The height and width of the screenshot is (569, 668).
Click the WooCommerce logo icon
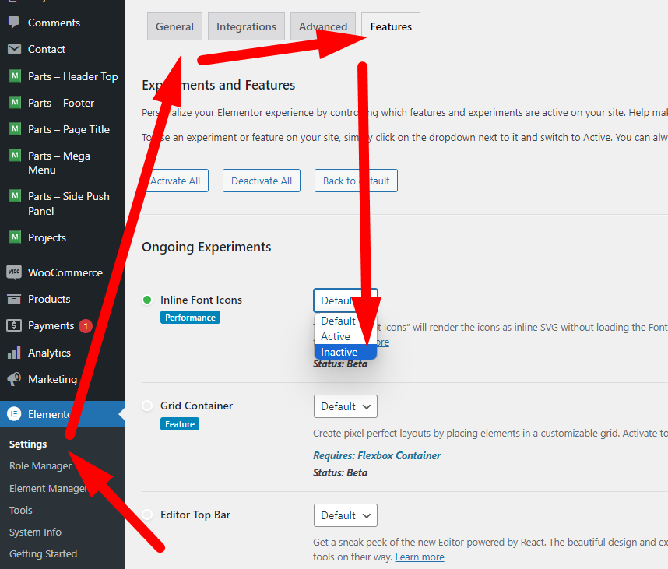[14, 272]
